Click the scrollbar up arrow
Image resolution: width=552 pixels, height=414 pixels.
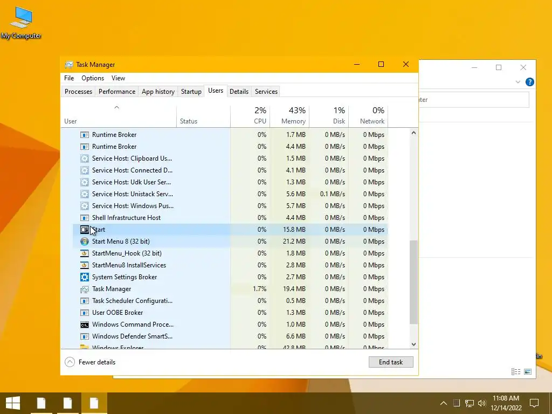[x=413, y=133]
